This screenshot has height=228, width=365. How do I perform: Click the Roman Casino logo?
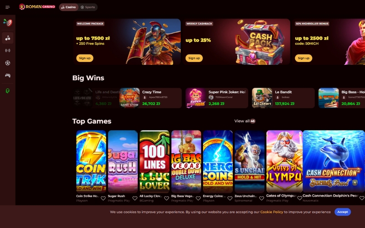(x=37, y=7)
